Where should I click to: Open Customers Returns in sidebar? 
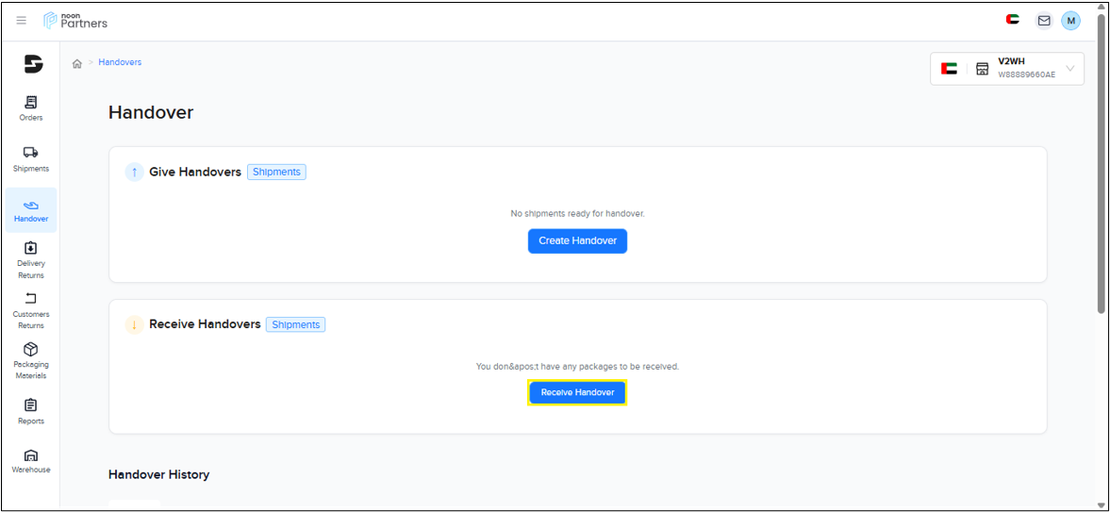pos(31,310)
